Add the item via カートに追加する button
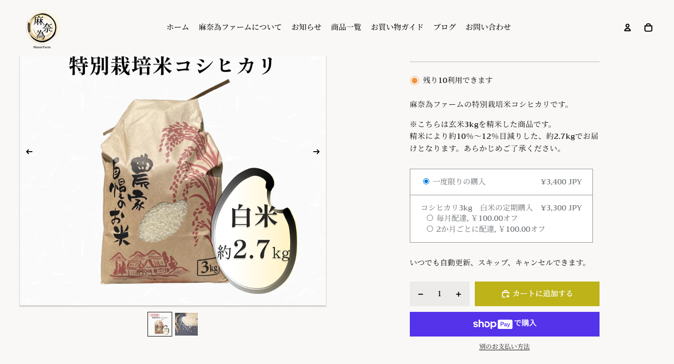Image resolution: width=674 pixels, height=364 pixels. tap(537, 294)
